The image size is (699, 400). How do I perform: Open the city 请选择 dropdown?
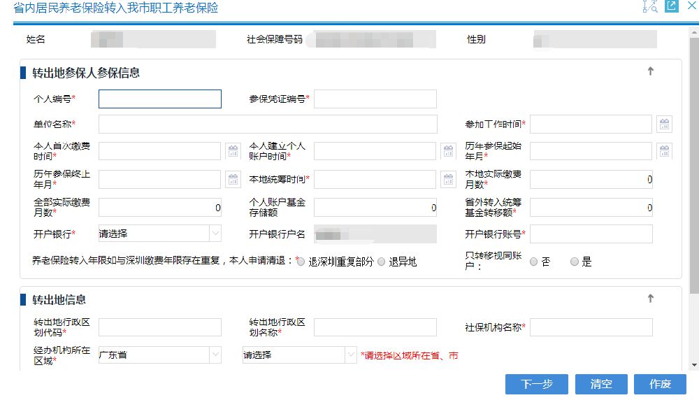tap(351, 355)
